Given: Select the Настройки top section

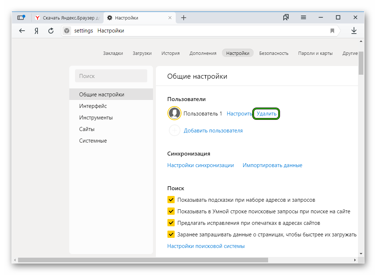Looking at the screenshot, I should pyautogui.click(x=238, y=53).
